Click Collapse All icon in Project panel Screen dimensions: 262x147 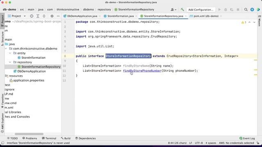pos(44,16)
